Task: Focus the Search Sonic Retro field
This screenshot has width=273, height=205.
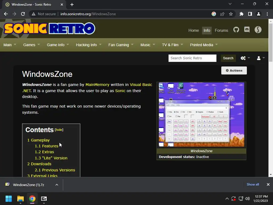Action: tap(192, 58)
